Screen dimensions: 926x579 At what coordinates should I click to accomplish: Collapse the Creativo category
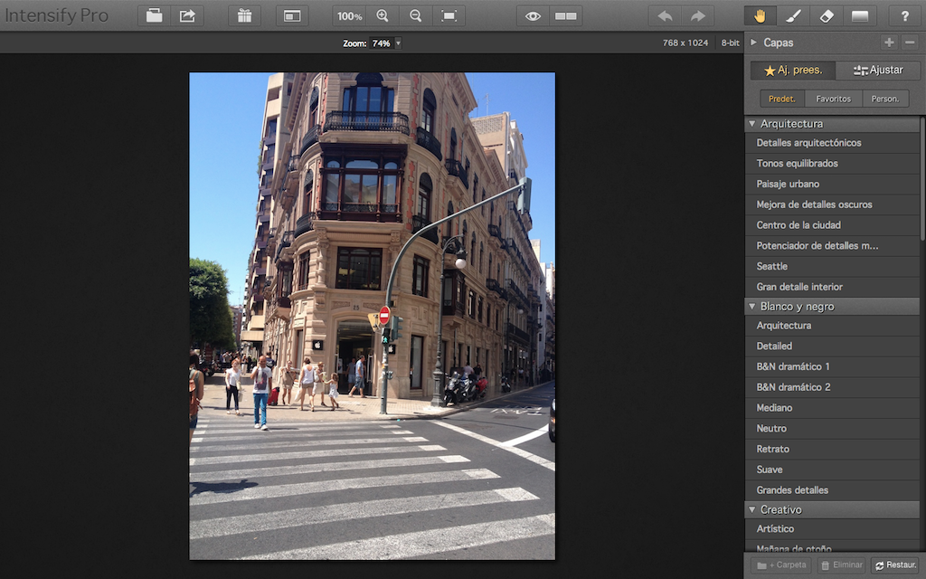tap(752, 509)
